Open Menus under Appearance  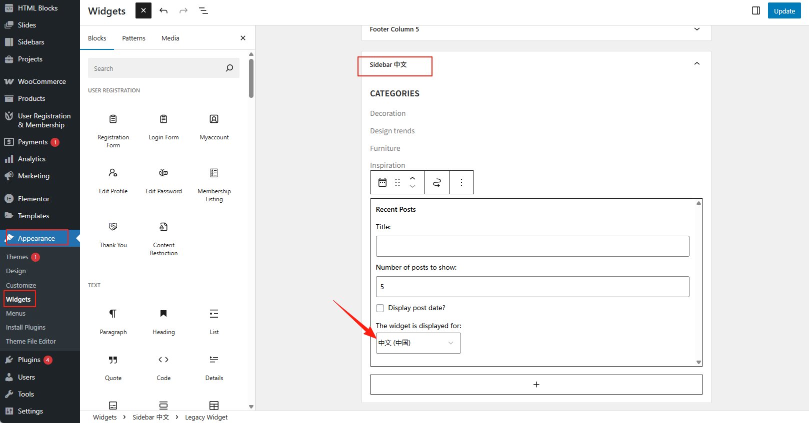click(15, 313)
